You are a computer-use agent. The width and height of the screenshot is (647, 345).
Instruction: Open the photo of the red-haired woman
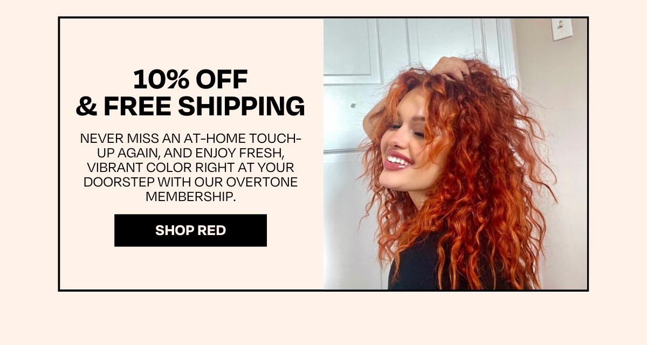click(x=455, y=154)
